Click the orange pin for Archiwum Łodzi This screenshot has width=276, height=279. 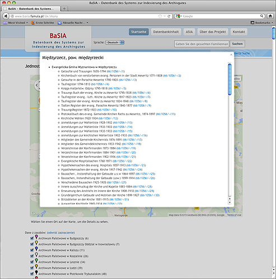36,267
